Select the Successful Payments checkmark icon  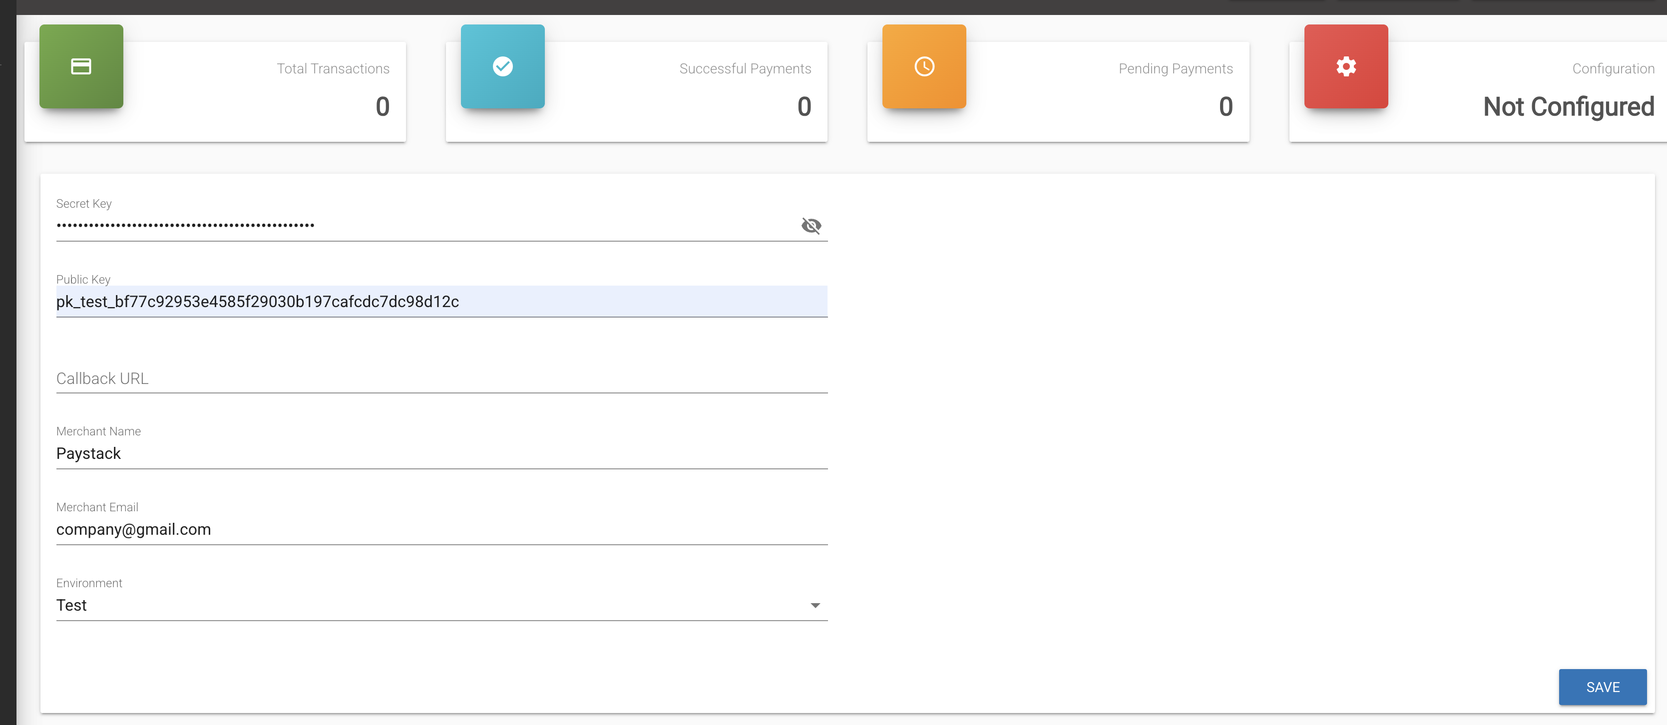503,66
